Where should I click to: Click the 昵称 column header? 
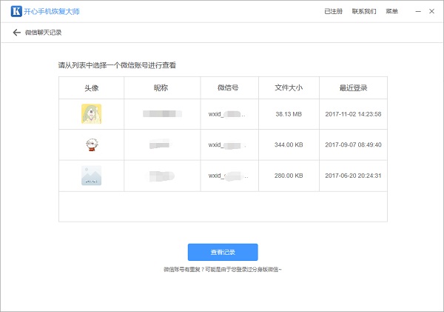pos(161,88)
